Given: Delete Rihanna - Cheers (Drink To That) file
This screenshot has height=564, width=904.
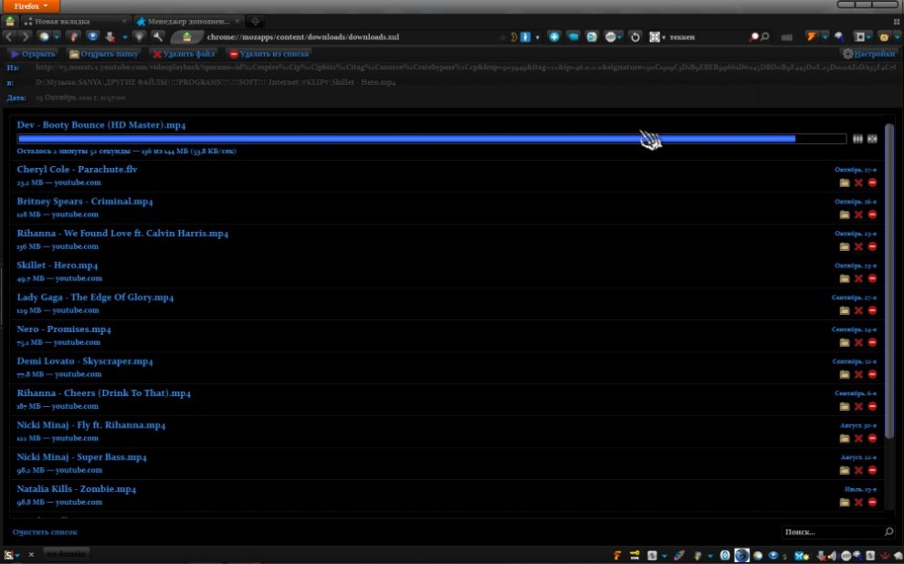Looking at the screenshot, I should pyautogui.click(x=858, y=407).
